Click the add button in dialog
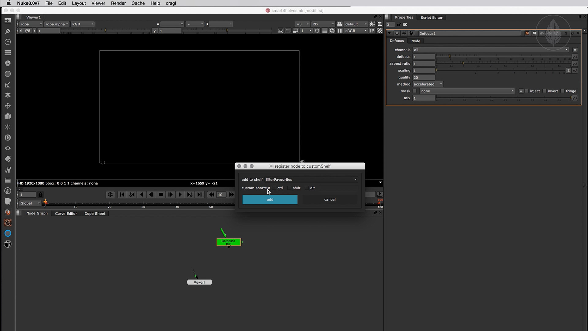The image size is (588, 331). tap(270, 200)
